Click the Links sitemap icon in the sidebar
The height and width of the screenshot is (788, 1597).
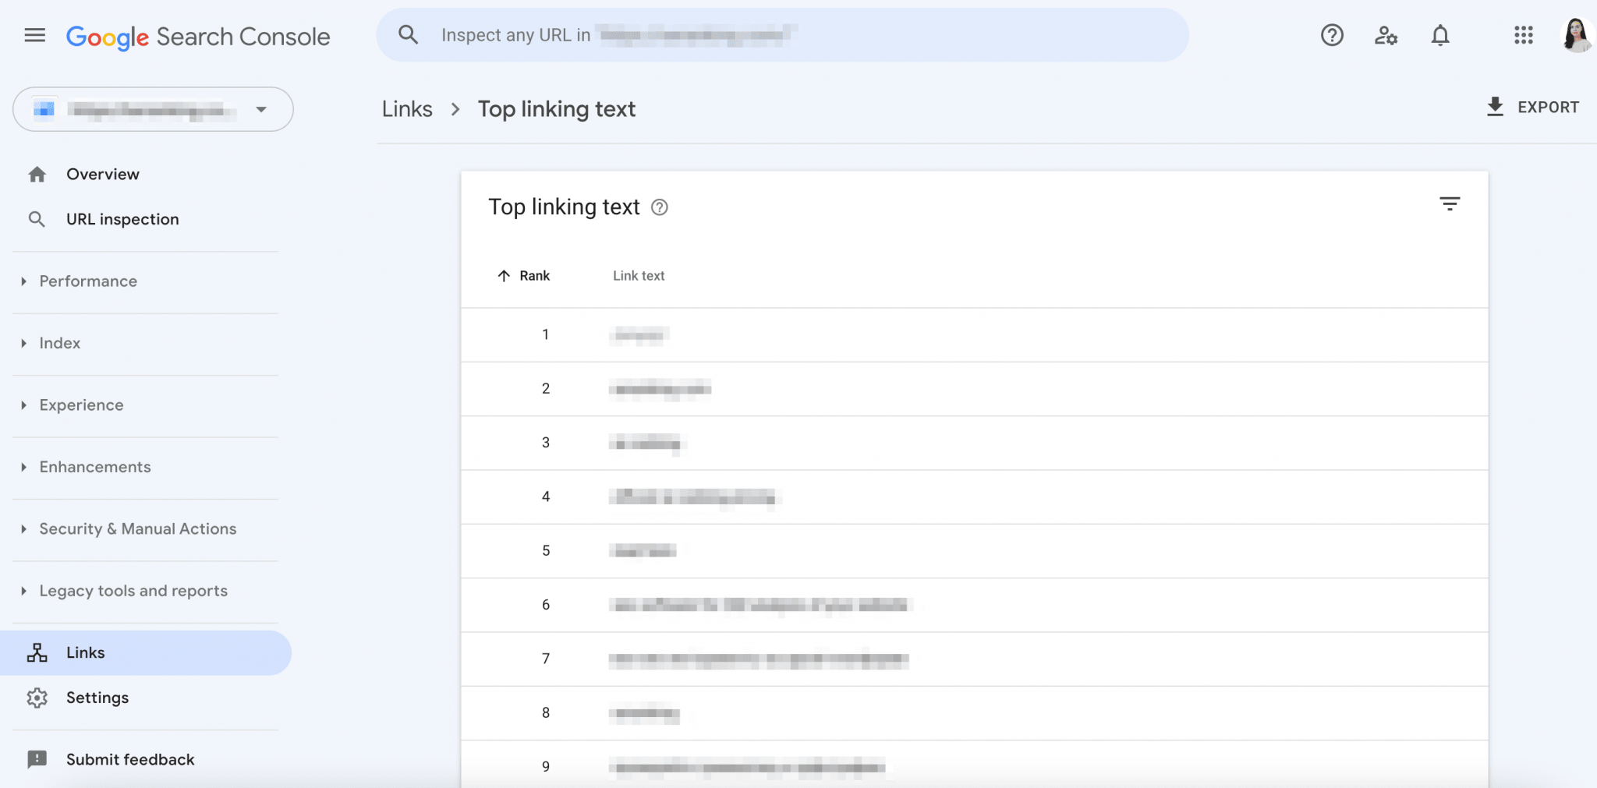(x=37, y=652)
